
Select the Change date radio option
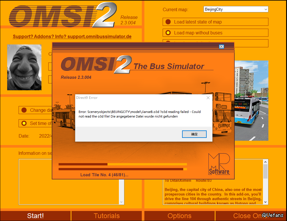24,110
